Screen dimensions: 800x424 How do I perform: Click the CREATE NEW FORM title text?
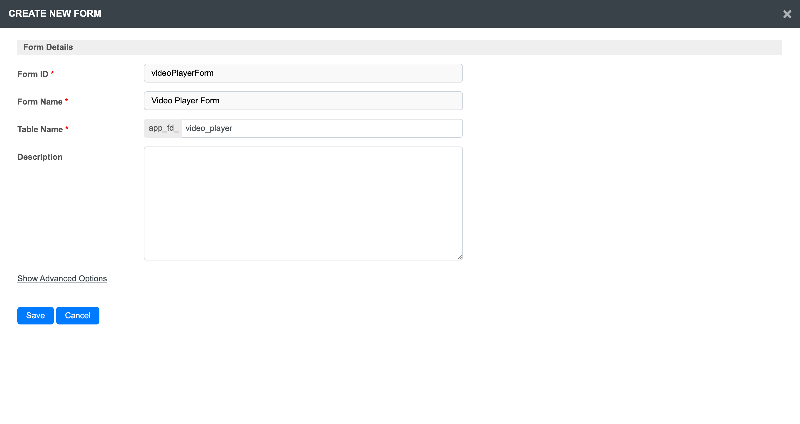click(55, 13)
